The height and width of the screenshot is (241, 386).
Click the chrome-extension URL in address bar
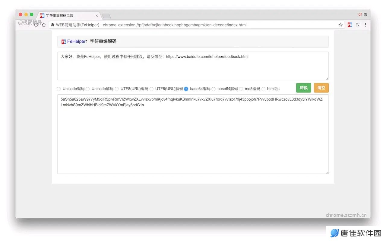175,25
